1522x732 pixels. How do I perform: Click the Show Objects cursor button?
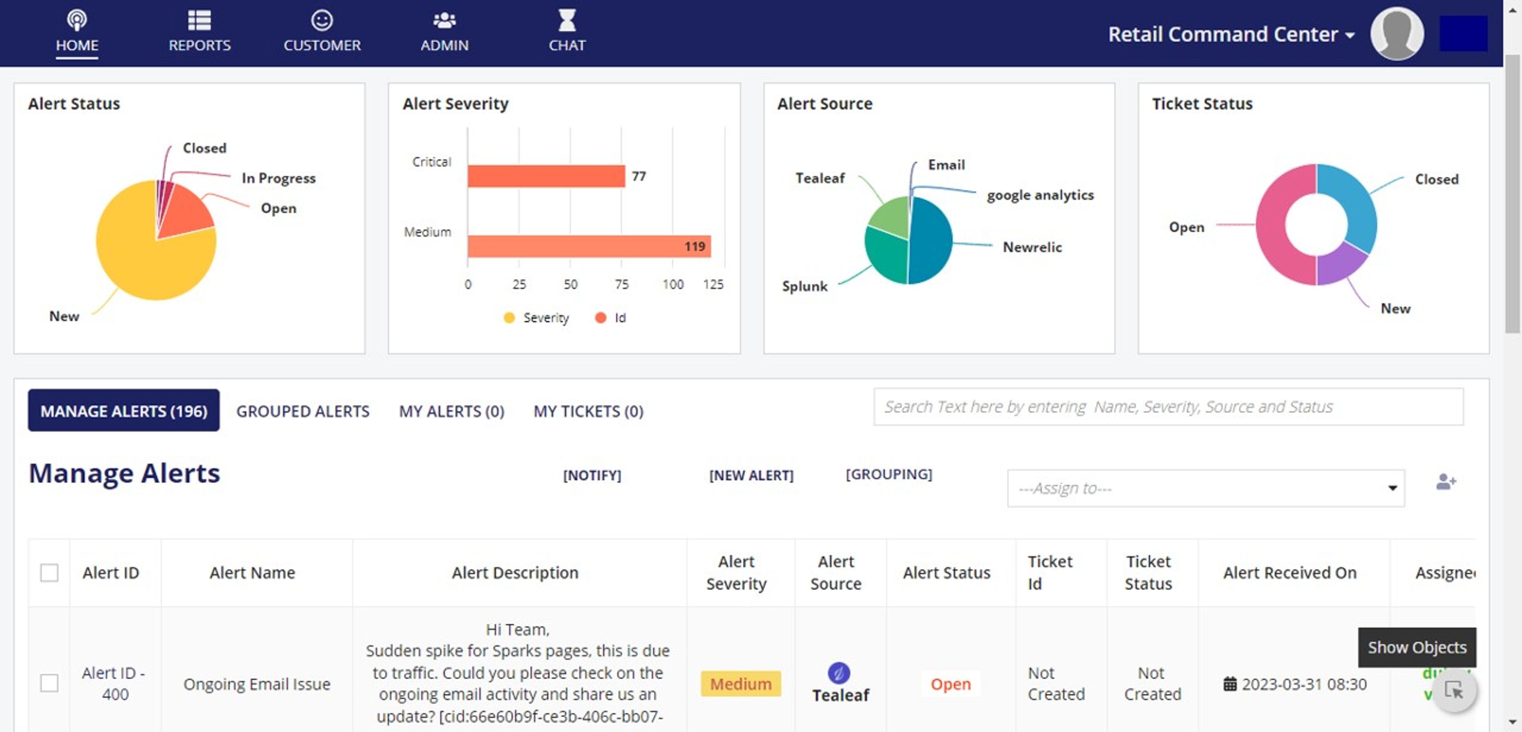tap(1454, 690)
